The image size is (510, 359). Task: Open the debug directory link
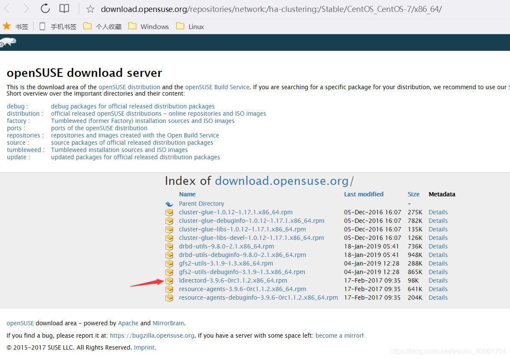click(x=16, y=106)
